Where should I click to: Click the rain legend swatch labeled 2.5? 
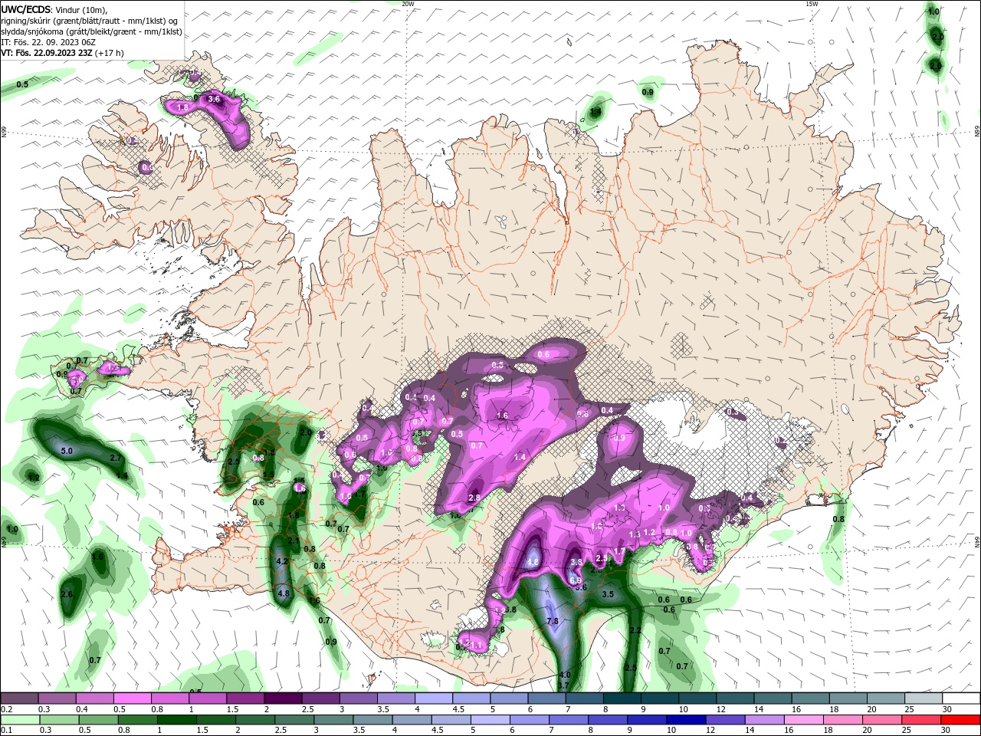294,720
